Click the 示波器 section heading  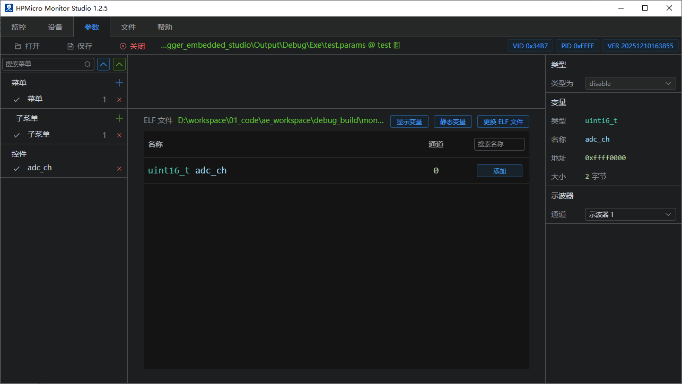[x=562, y=196]
